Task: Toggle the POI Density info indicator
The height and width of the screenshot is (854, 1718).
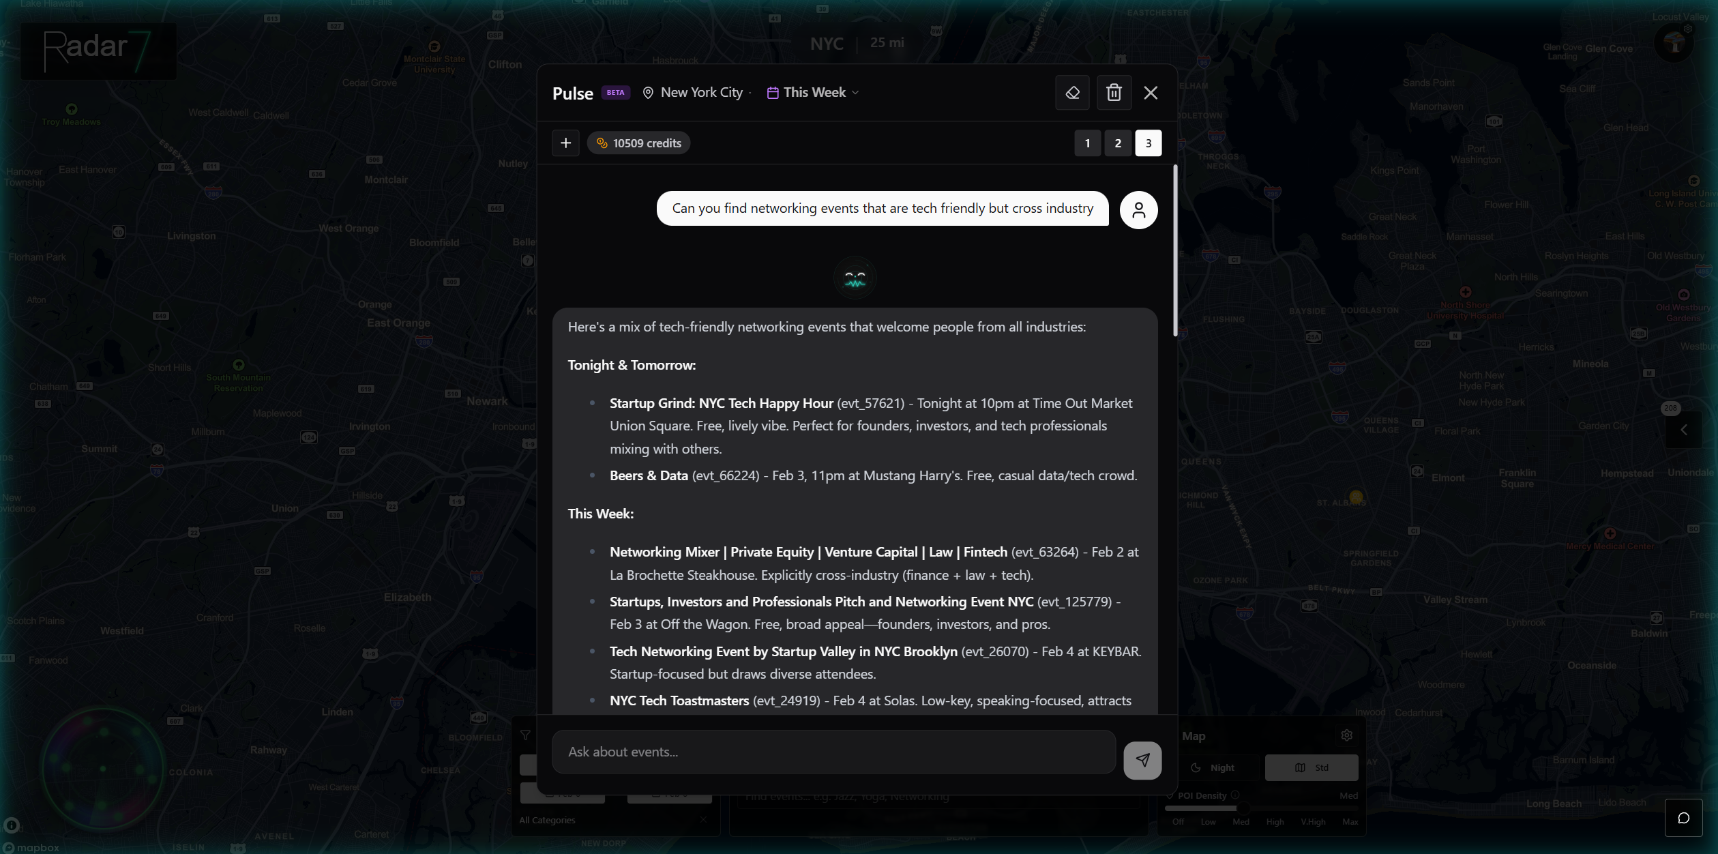Action: click(x=1236, y=795)
